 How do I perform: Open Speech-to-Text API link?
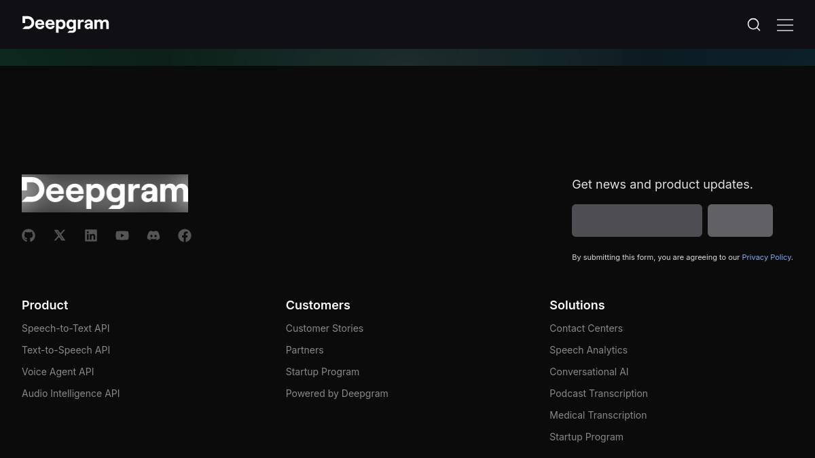pyautogui.click(x=65, y=328)
